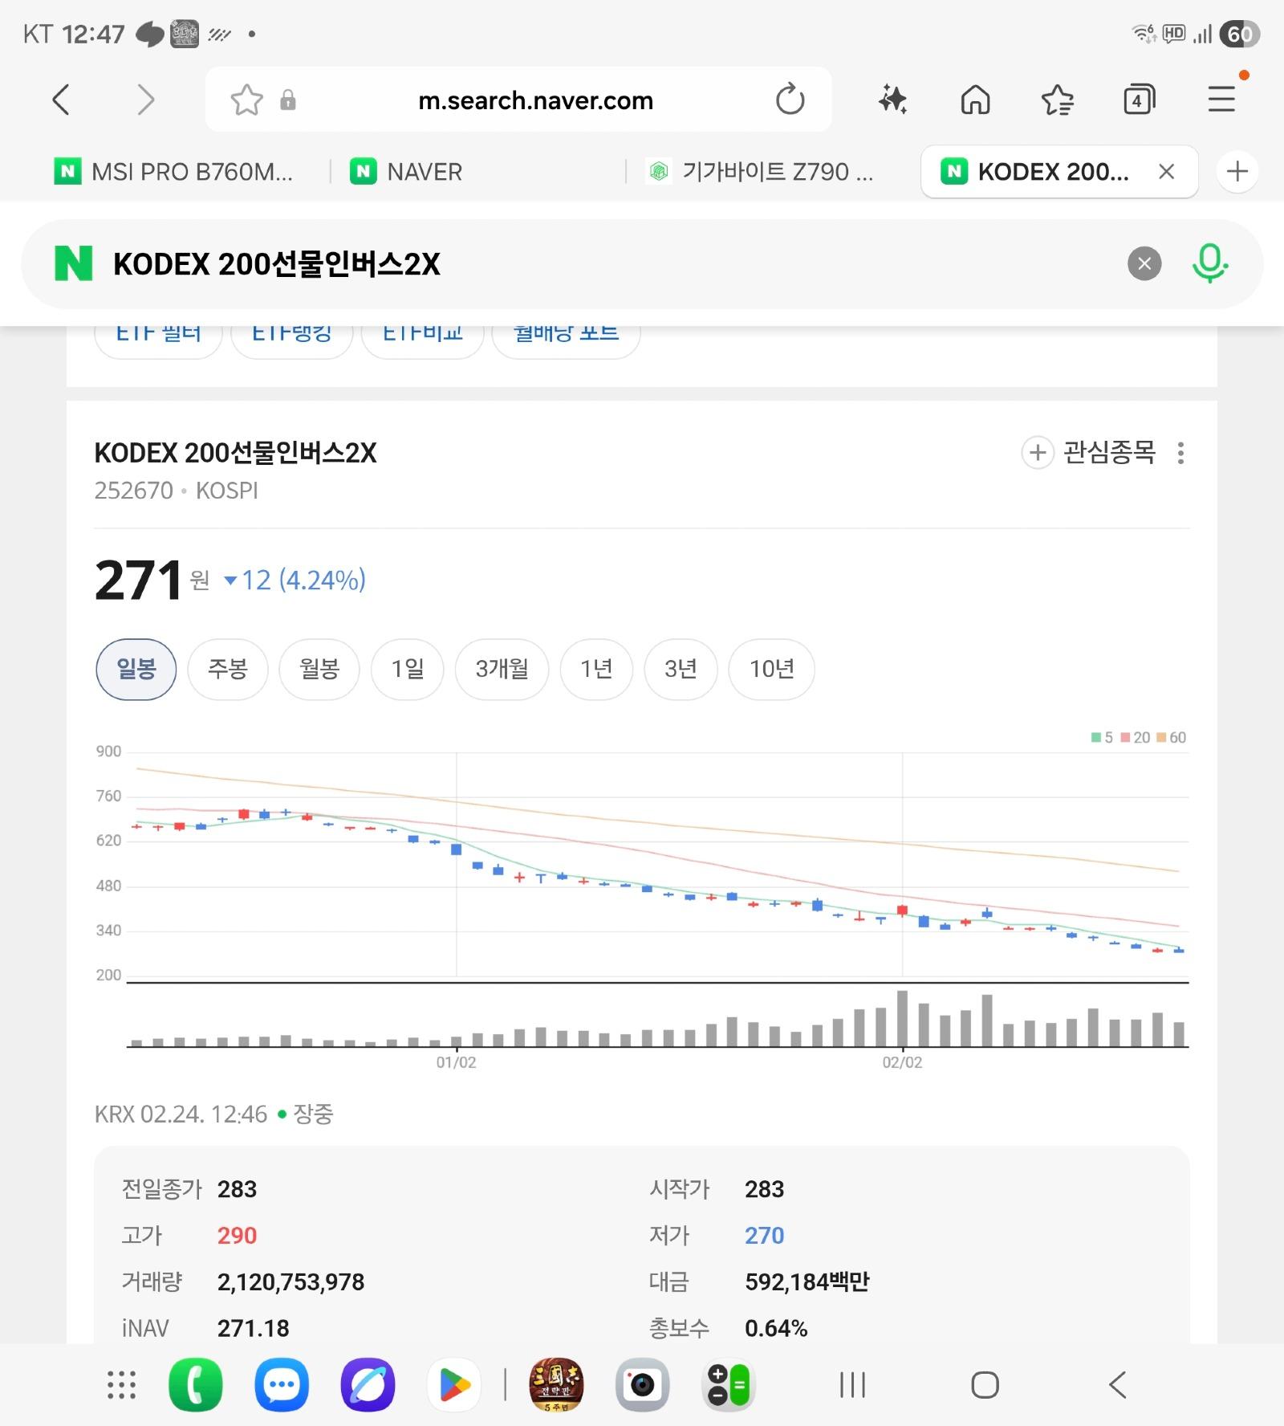Select the 1일 chart range
1284x1426 pixels.
(408, 669)
